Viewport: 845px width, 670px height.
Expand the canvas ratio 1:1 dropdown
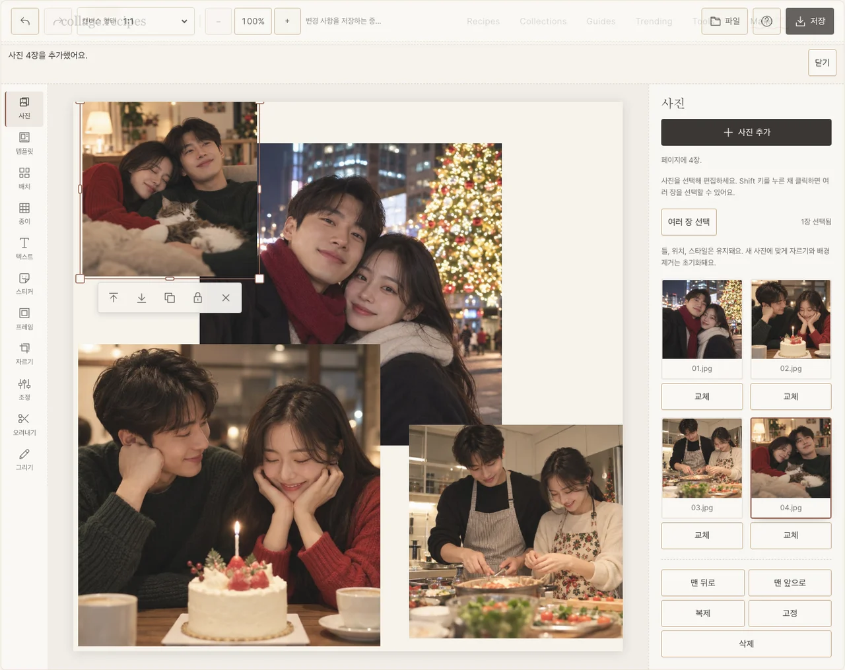[x=136, y=21]
